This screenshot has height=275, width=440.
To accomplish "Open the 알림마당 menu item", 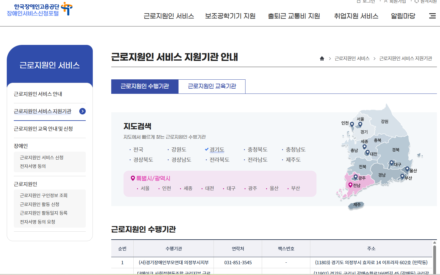I will [403, 16].
